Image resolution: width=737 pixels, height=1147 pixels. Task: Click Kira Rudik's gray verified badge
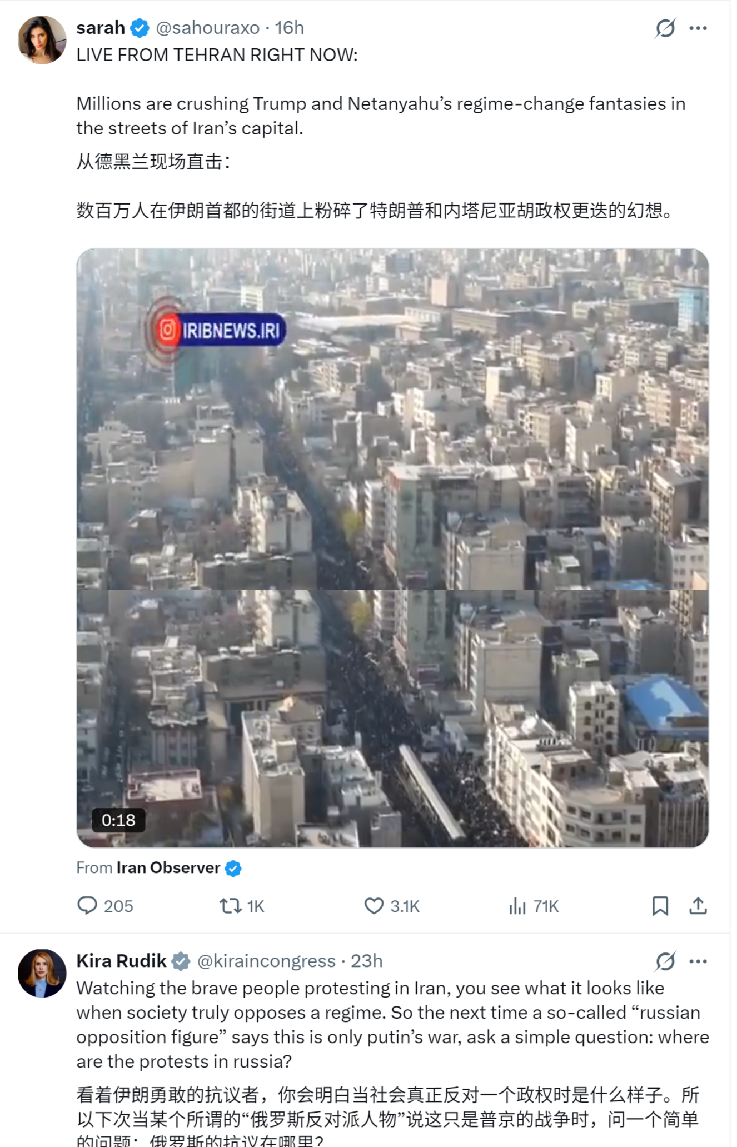coord(181,961)
